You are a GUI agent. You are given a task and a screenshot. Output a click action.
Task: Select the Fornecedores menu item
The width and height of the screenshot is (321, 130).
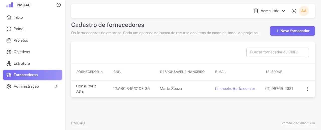33,75
